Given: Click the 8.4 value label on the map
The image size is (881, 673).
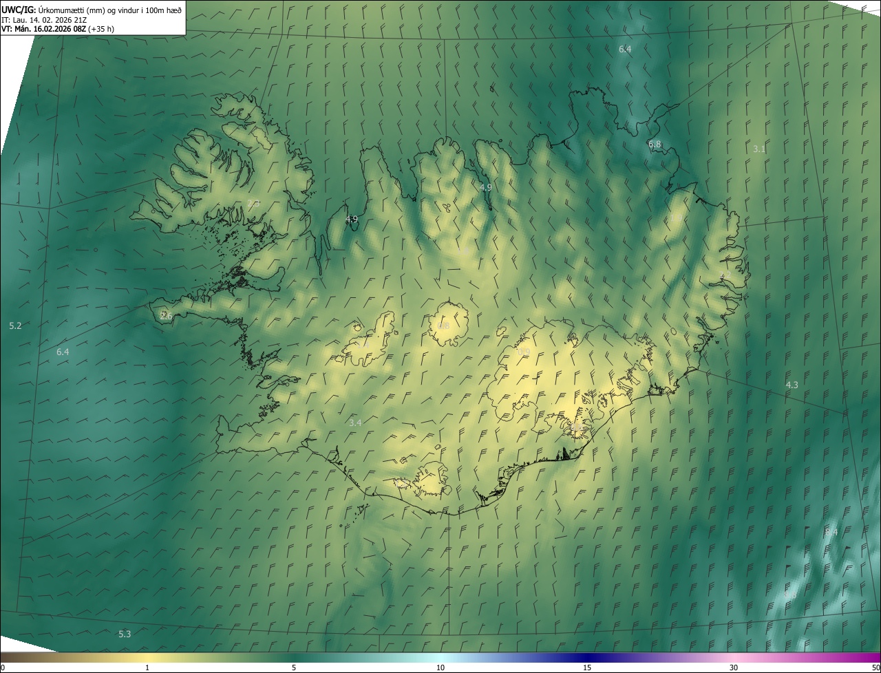Looking at the screenshot, I should 831,532.
